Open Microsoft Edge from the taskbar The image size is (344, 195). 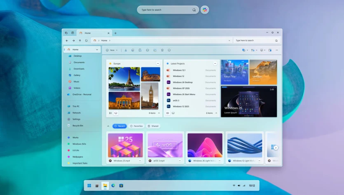tap(113, 186)
